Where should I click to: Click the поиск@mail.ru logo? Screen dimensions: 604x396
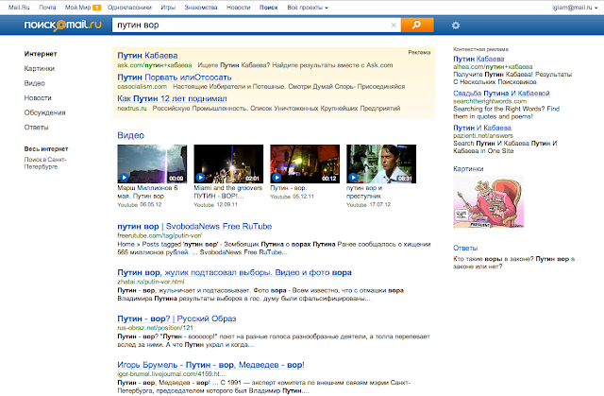pyautogui.click(x=63, y=26)
